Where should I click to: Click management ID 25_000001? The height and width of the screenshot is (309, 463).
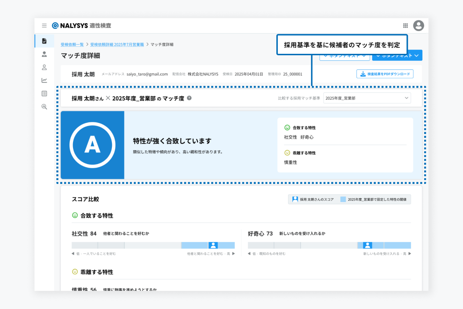coord(293,74)
